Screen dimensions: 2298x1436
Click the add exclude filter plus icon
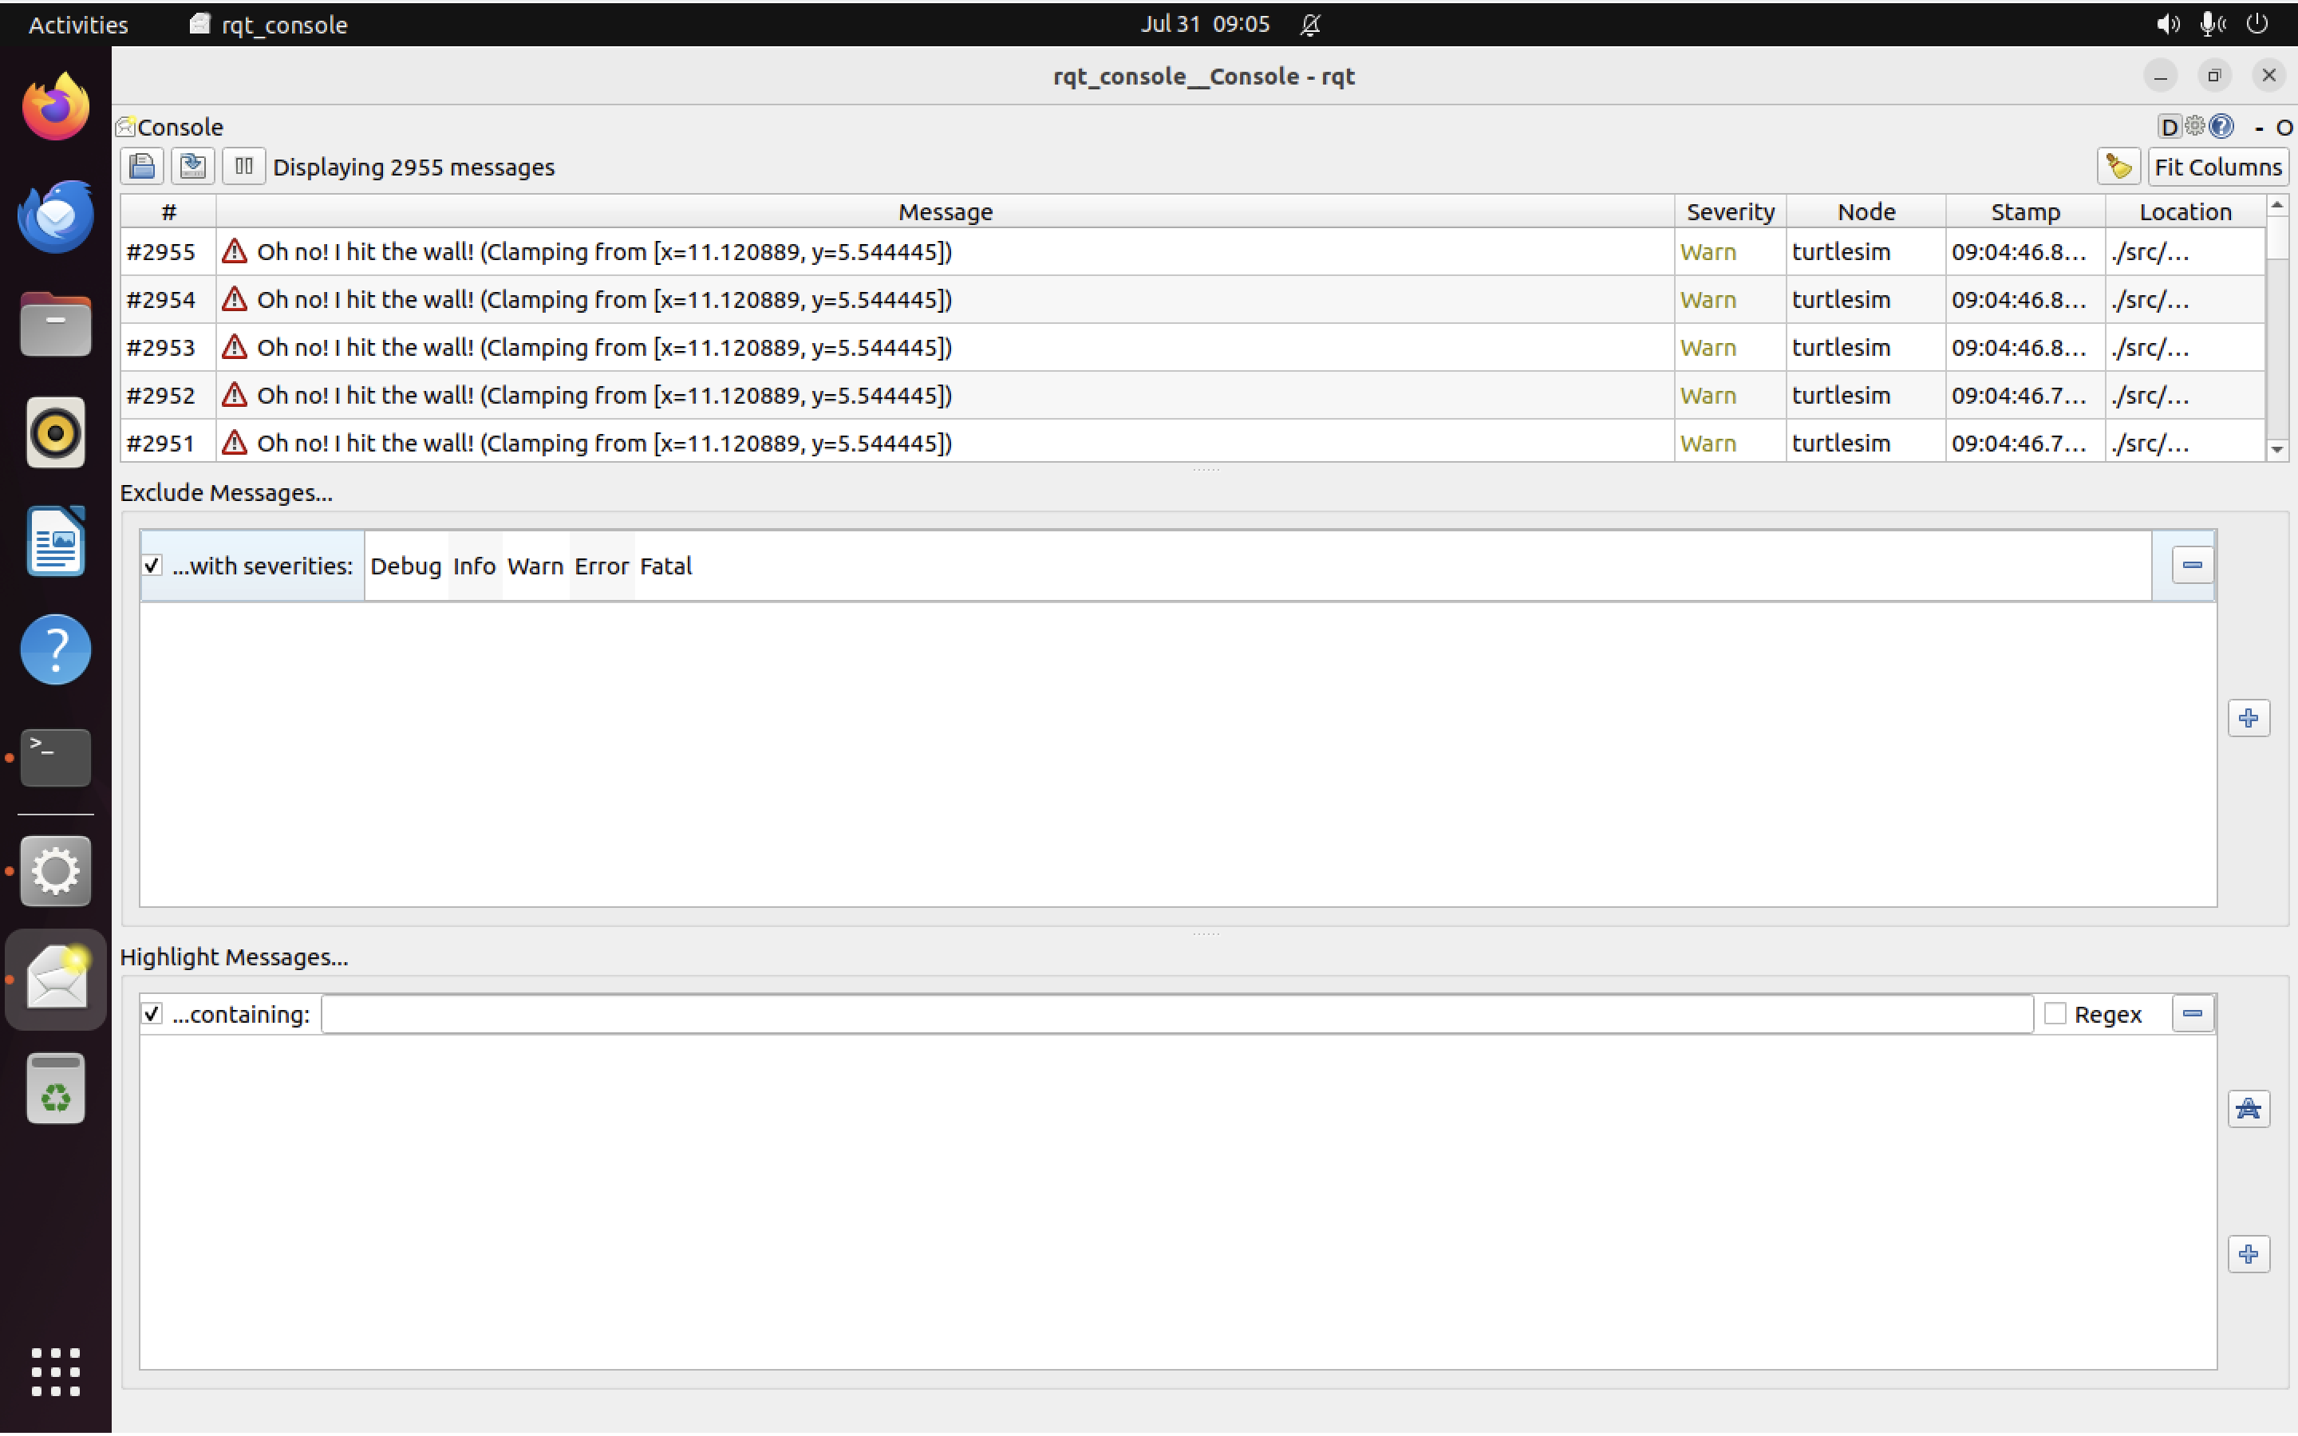[x=2249, y=718]
